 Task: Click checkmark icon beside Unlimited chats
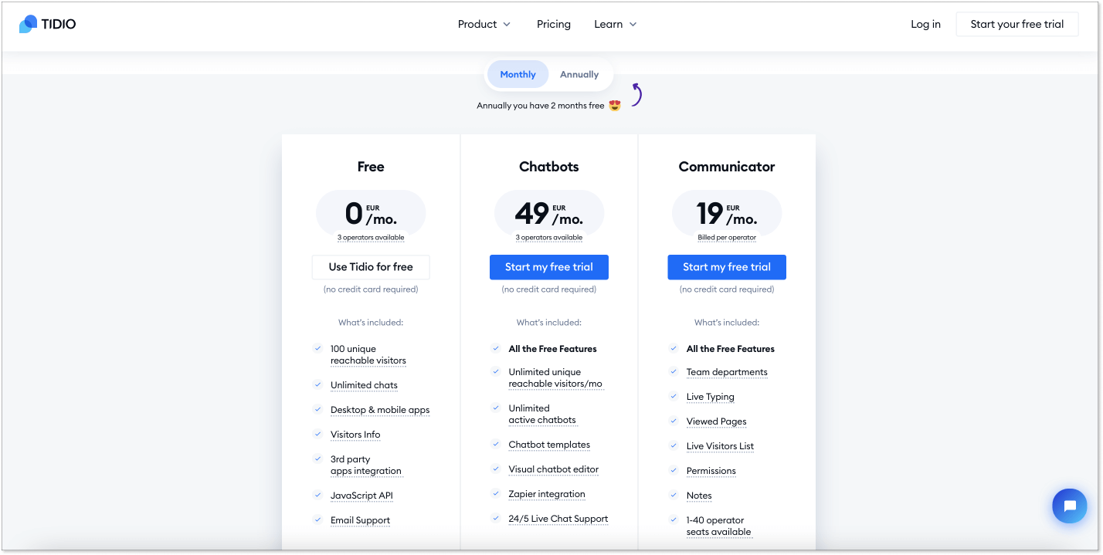click(x=317, y=384)
